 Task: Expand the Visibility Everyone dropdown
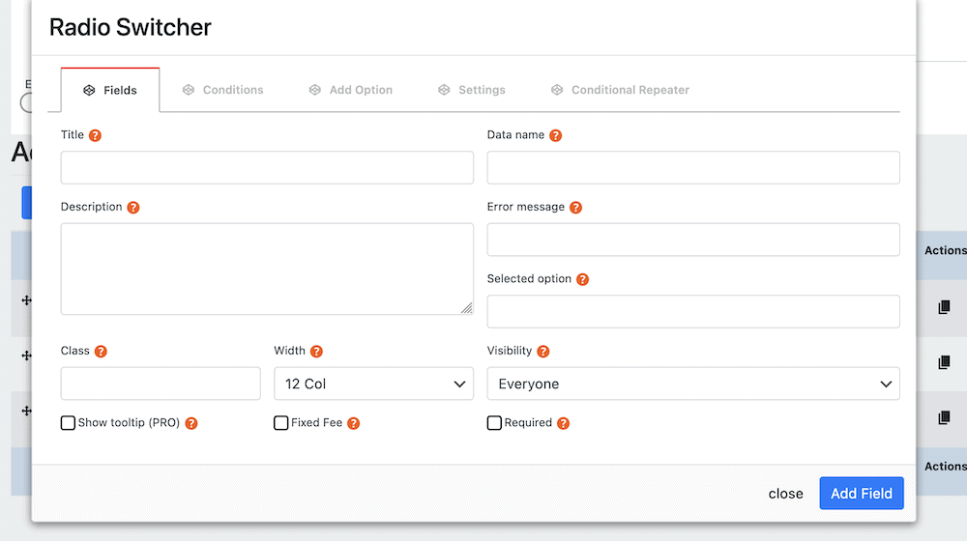(x=692, y=384)
